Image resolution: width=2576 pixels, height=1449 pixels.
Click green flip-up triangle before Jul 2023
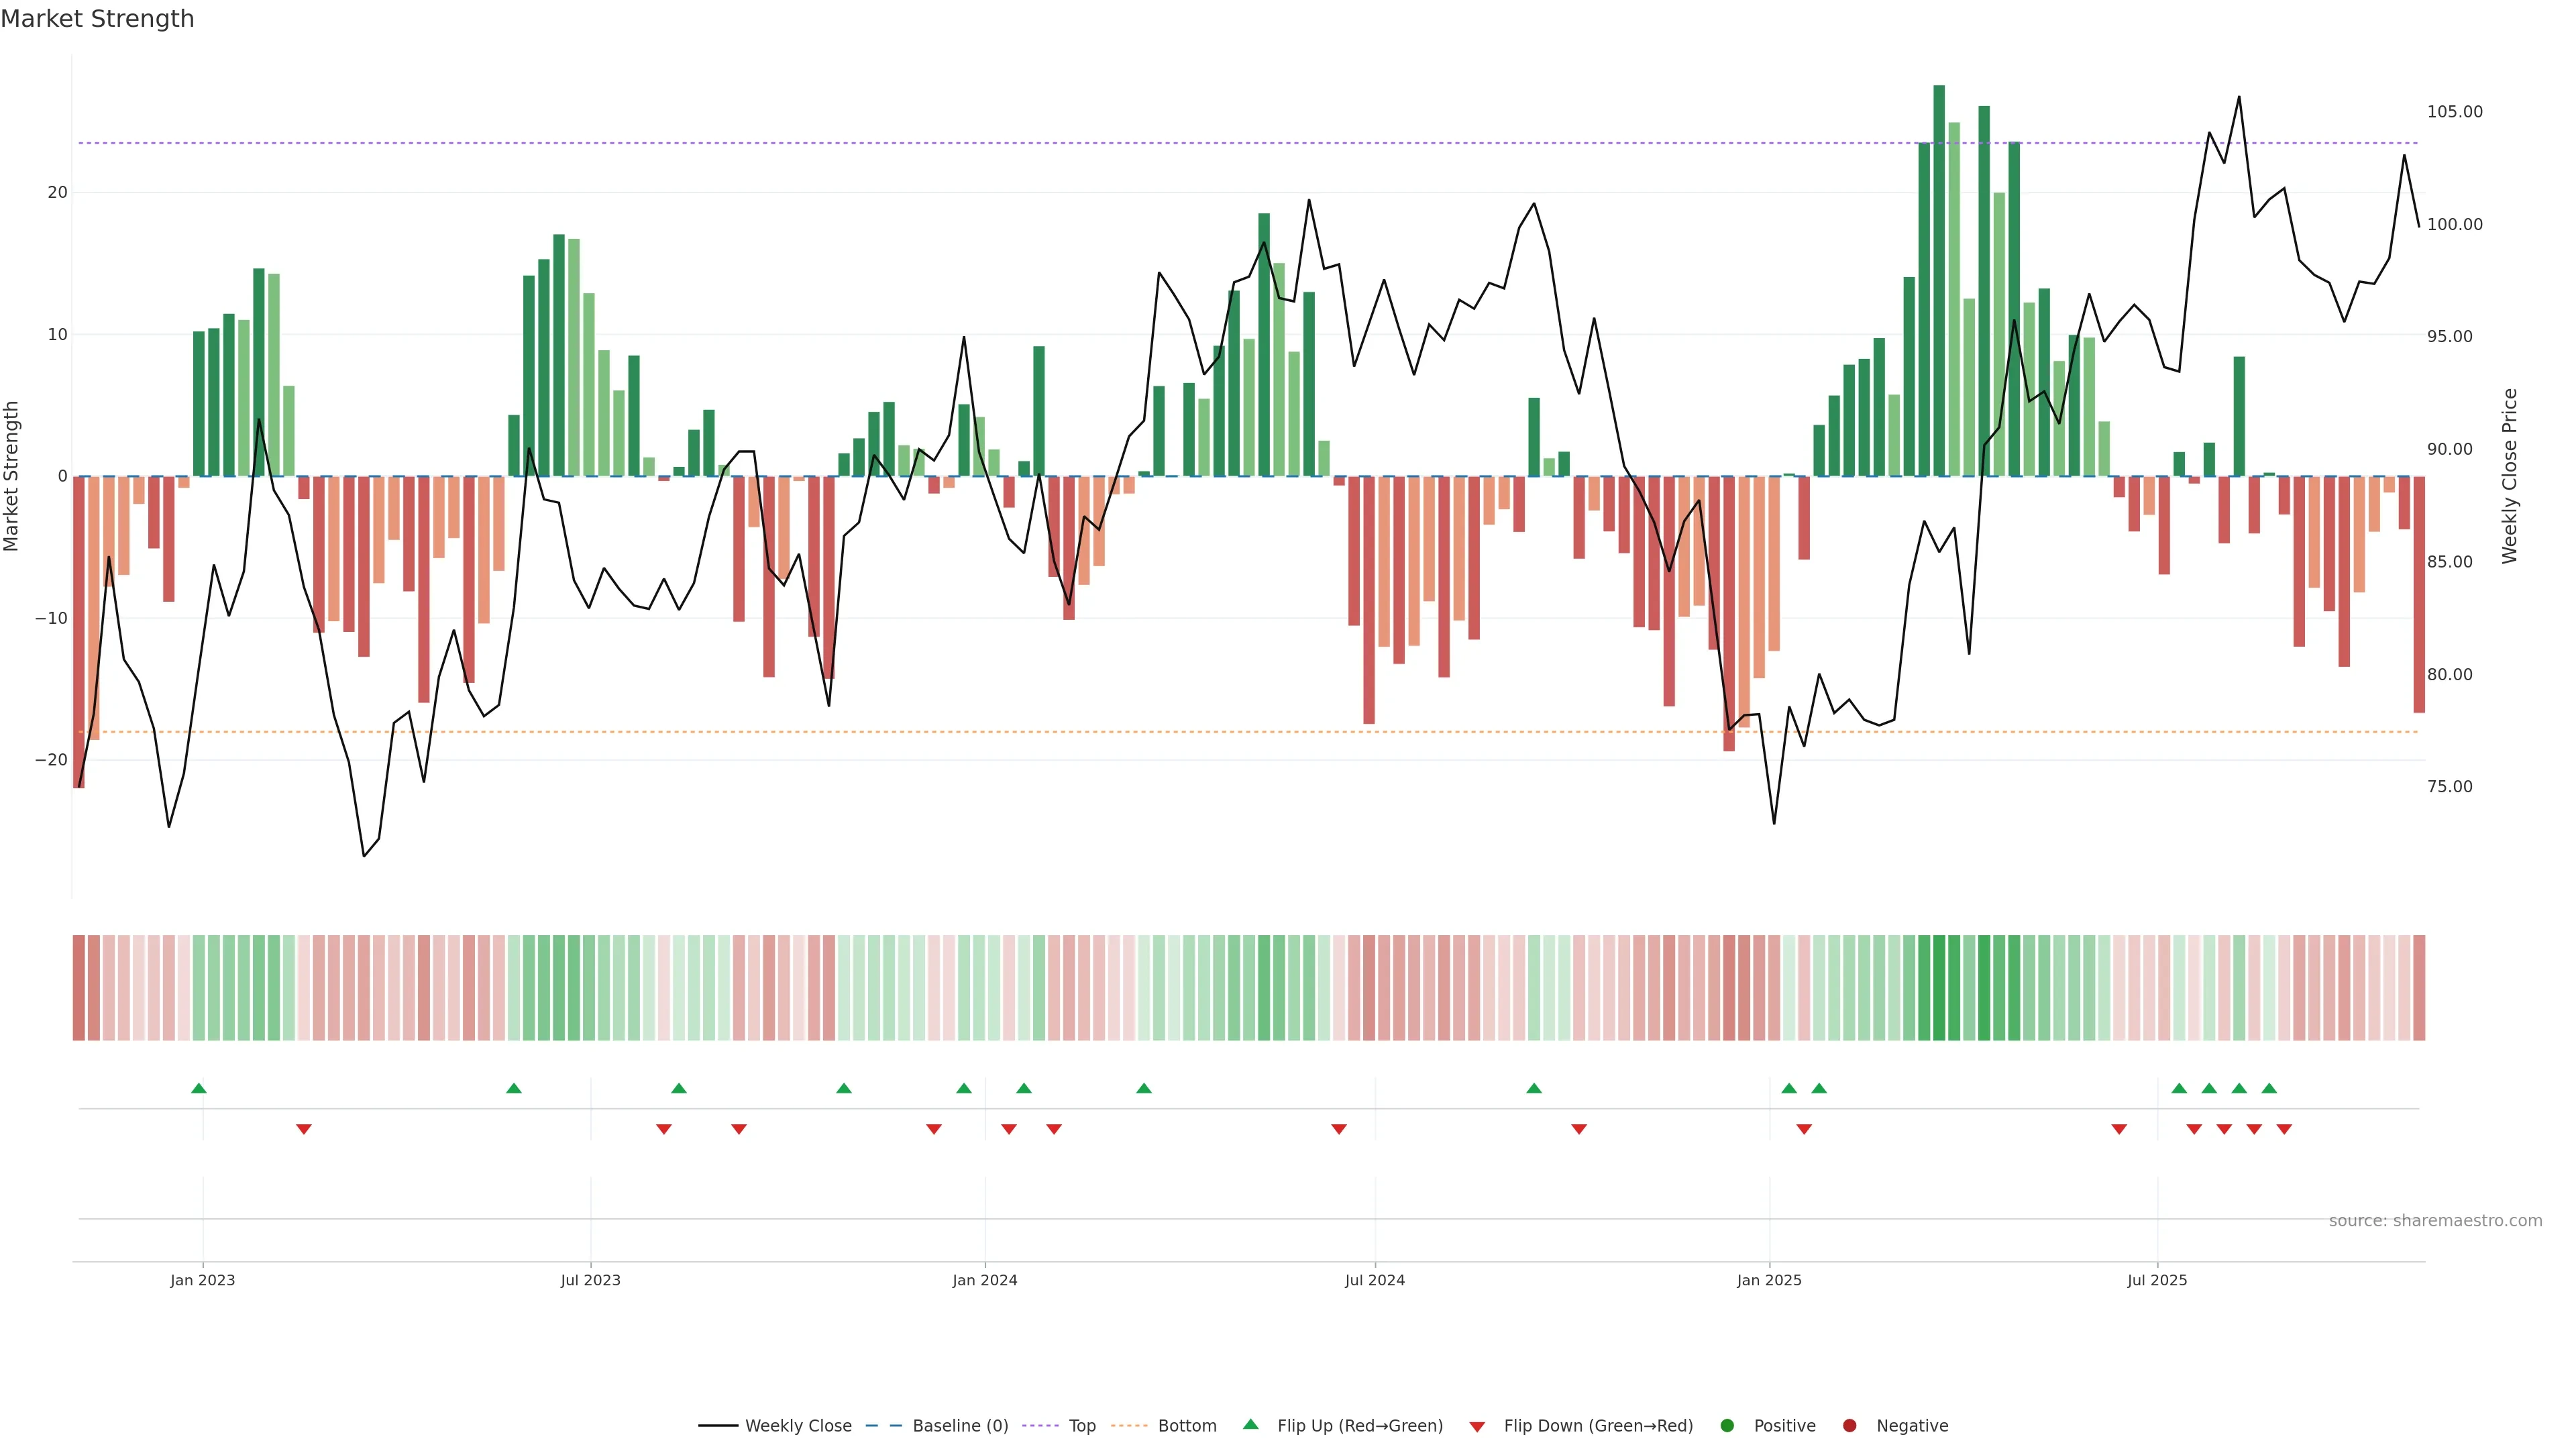(514, 1088)
